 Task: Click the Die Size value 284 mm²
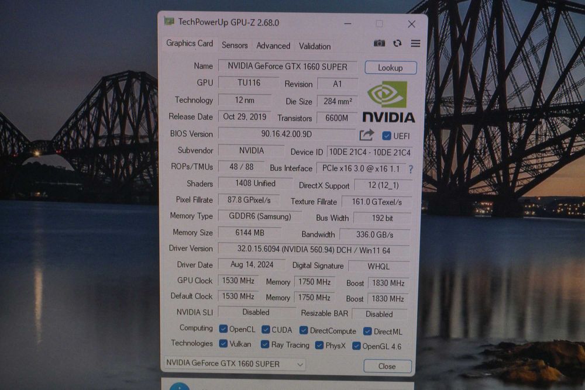click(338, 101)
